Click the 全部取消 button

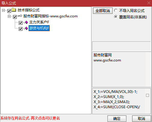point(103,10)
